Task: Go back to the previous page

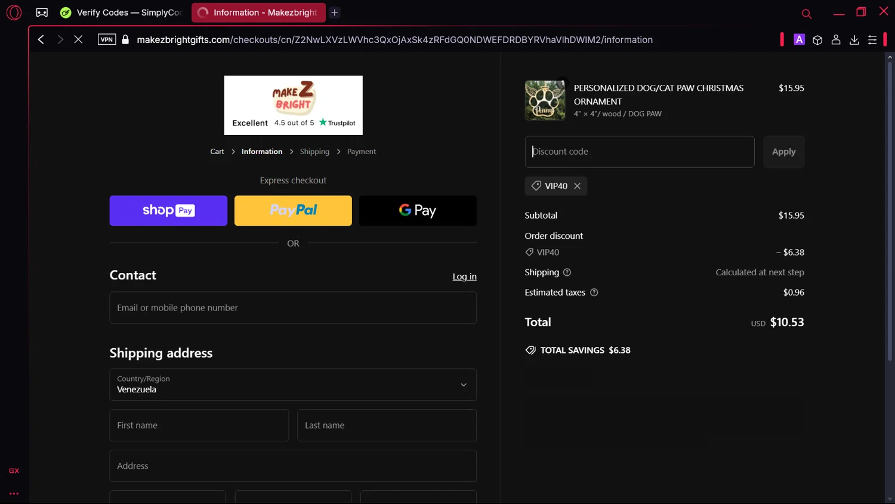Action: coord(41,39)
